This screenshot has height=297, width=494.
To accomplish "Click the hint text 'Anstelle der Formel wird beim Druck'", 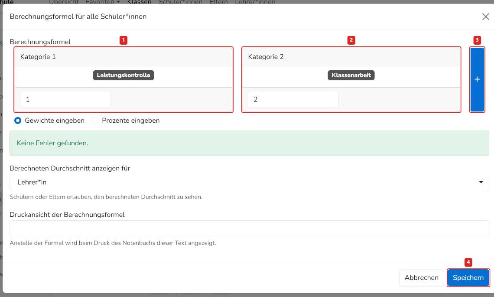I will 113,243.
